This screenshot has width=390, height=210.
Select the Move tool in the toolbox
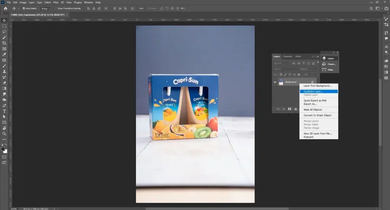point(4,21)
